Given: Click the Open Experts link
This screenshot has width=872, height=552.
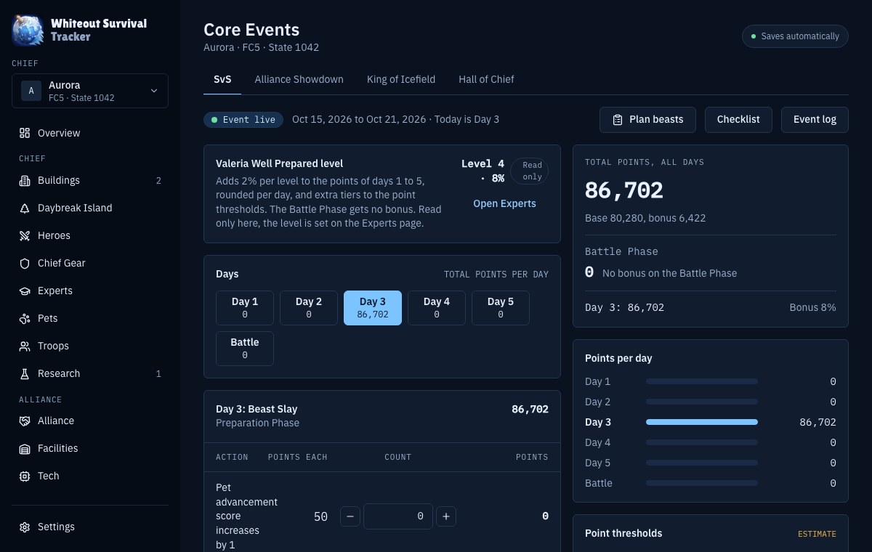Looking at the screenshot, I should [504, 203].
